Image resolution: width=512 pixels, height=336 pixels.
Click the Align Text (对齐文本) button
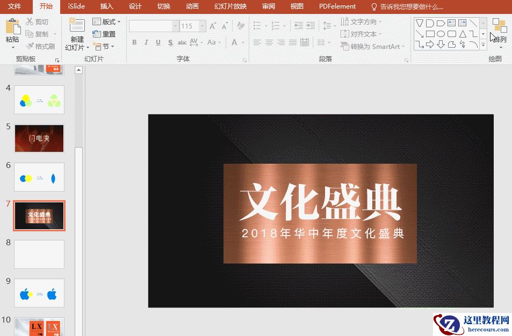tap(360, 34)
